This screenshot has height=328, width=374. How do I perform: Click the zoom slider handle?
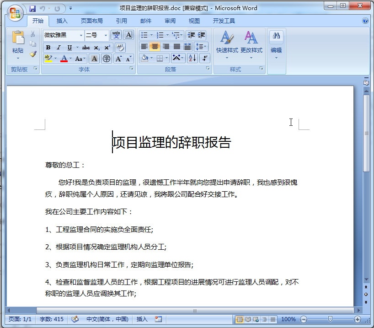click(331, 319)
